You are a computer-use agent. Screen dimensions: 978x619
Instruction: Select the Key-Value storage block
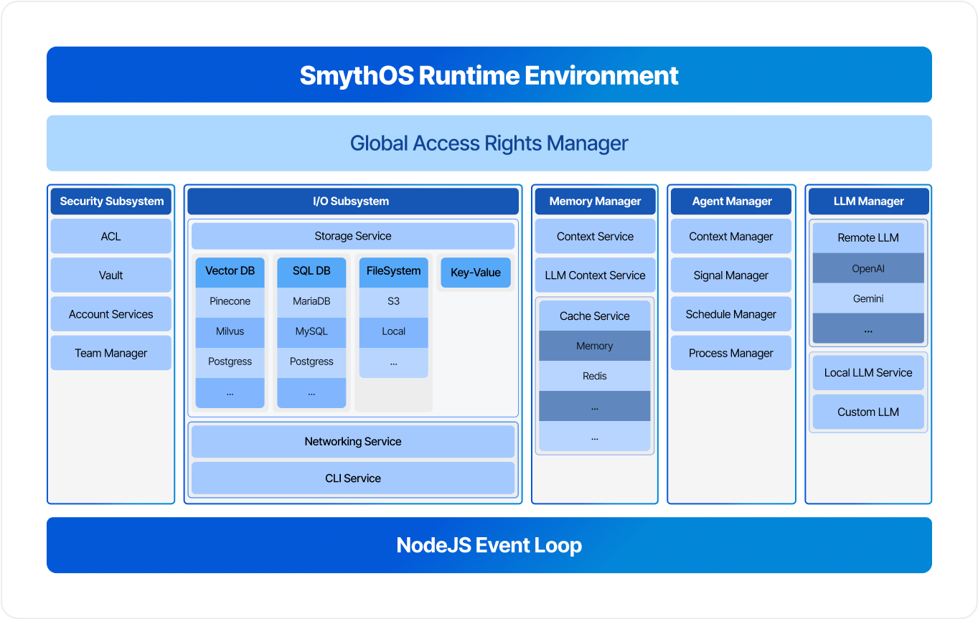(475, 273)
